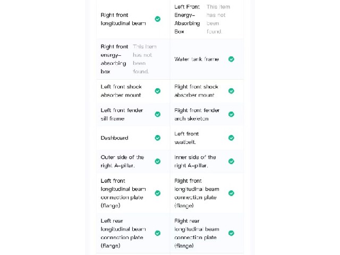Image resolution: width=340 pixels, height=255 pixels.
Task: Select Left Front Energy-Absorbing Box label
Action: coord(187,19)
